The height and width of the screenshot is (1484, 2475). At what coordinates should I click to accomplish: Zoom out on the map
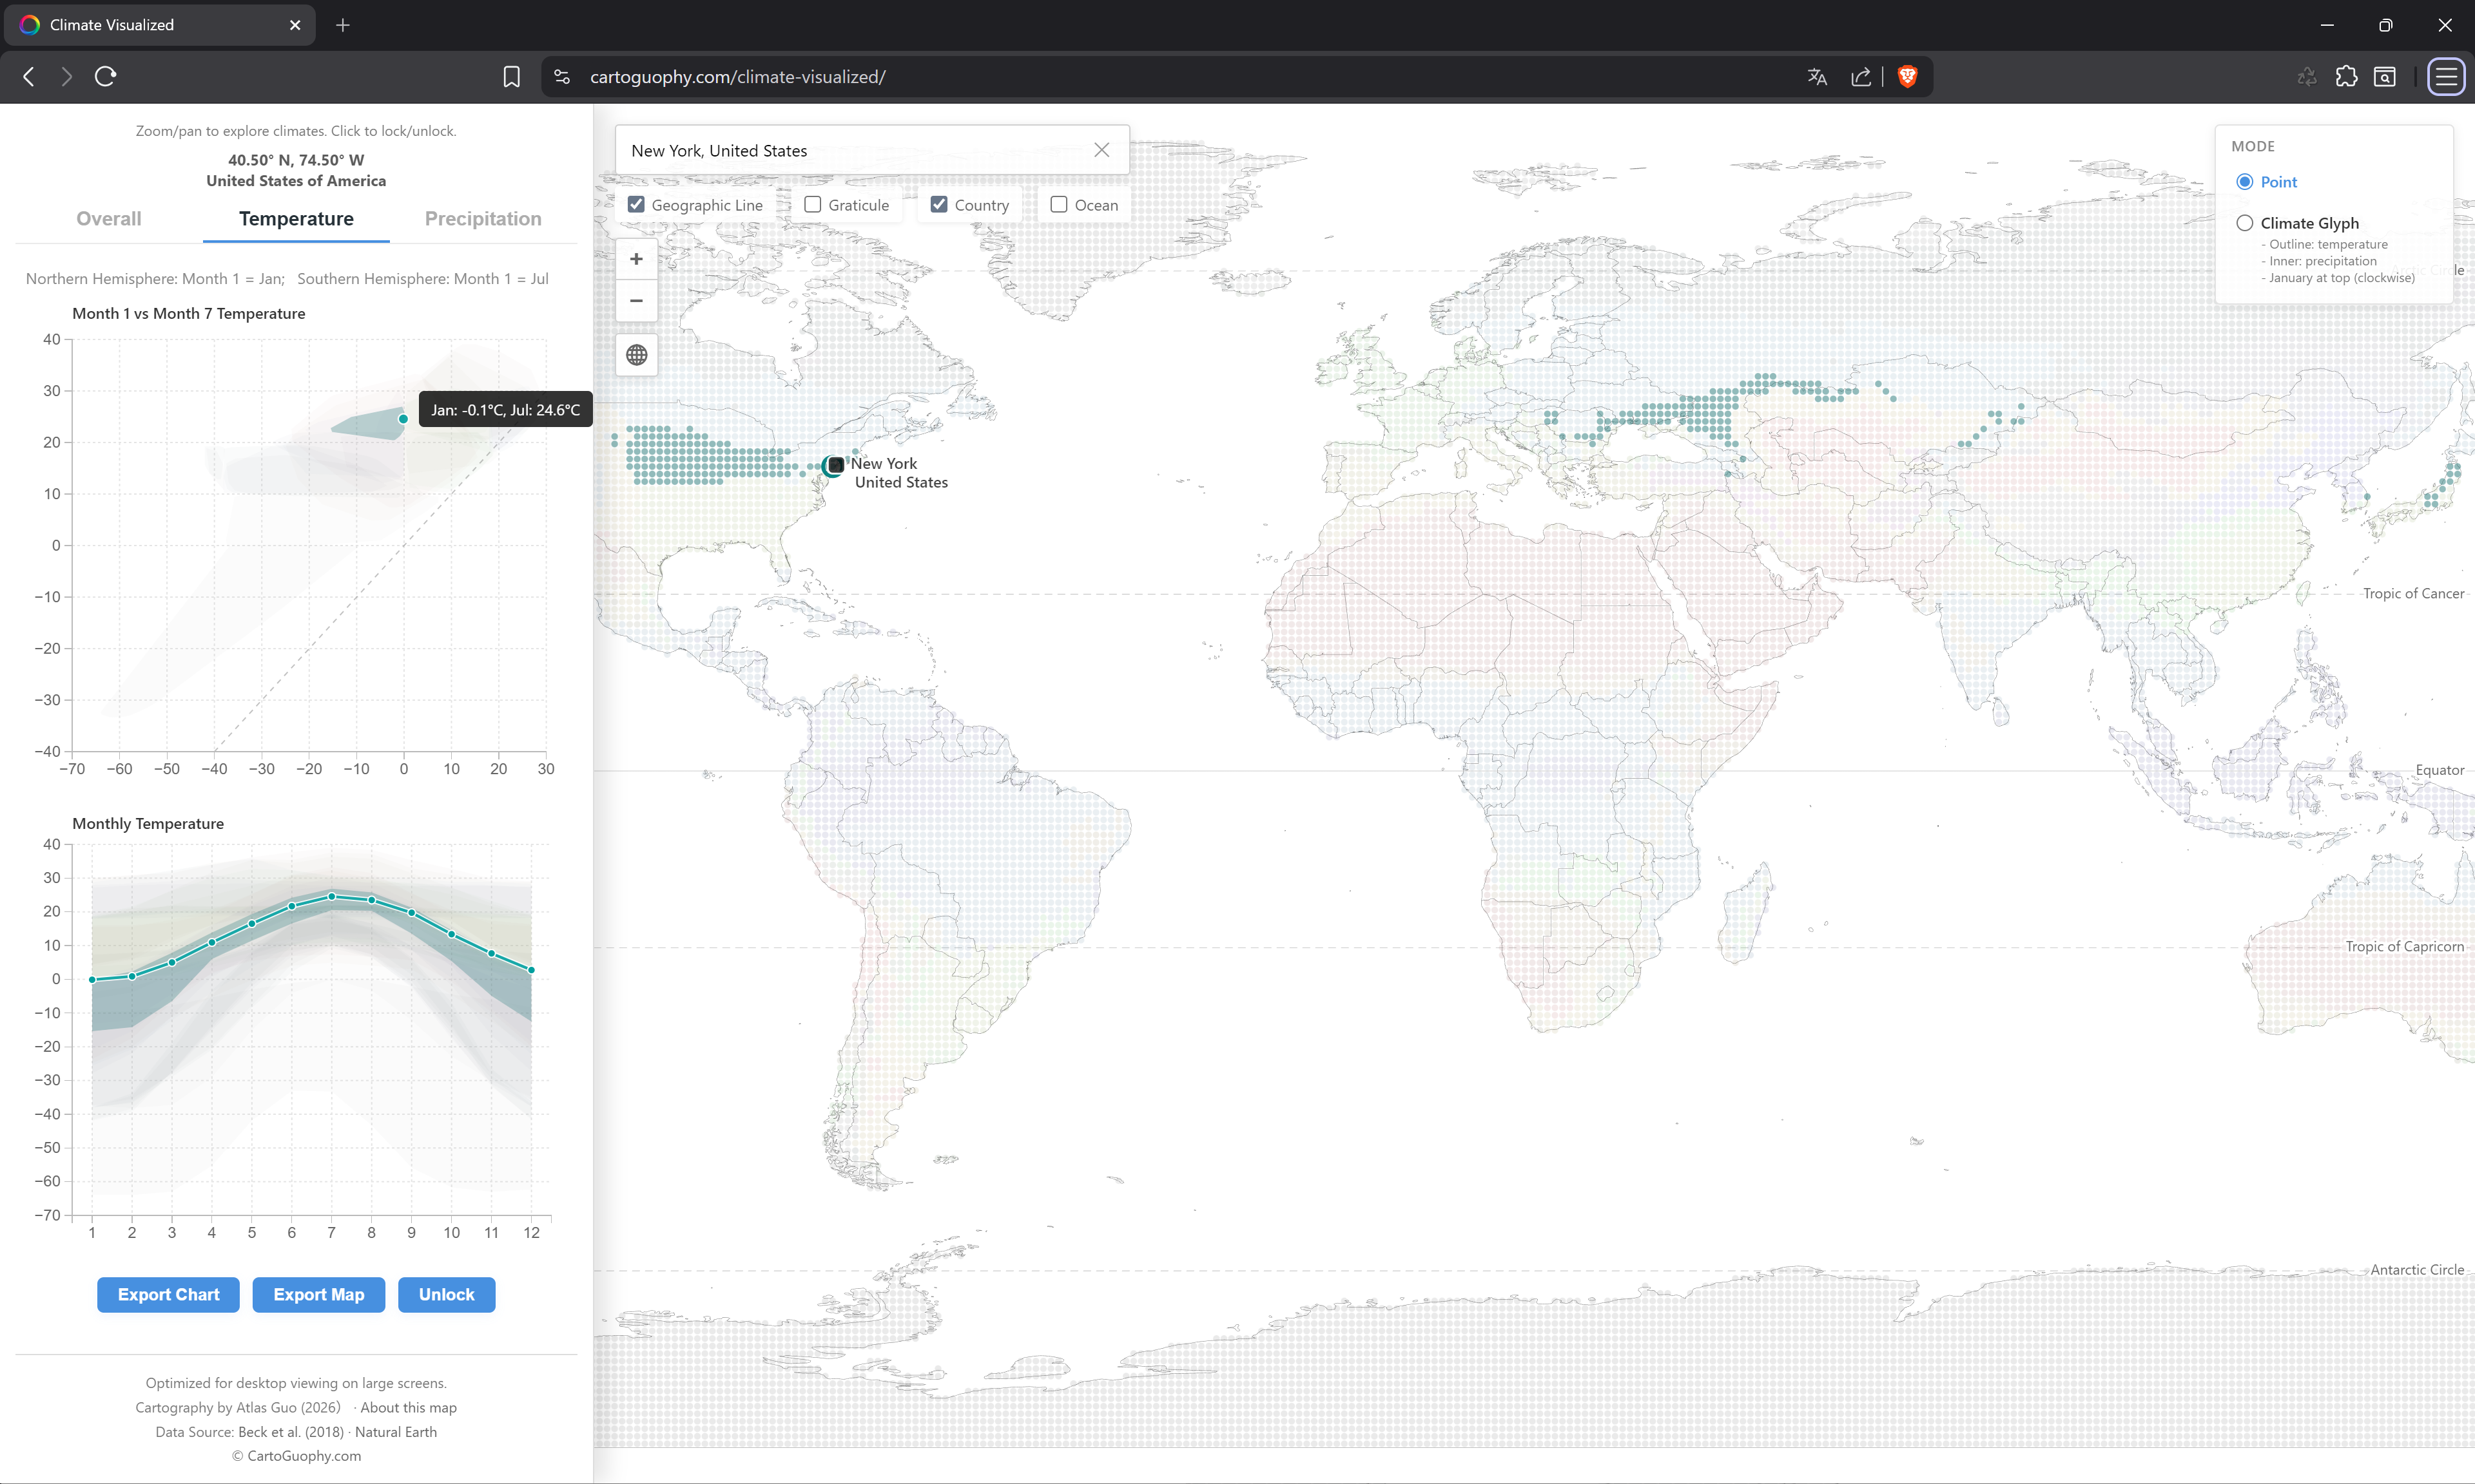636,300
